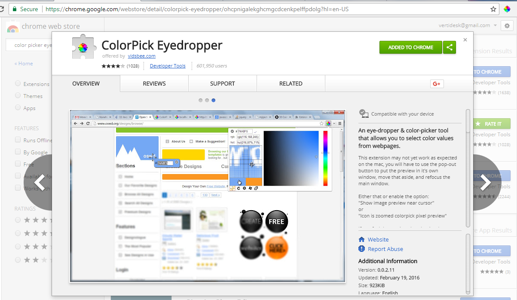Open the browser settings gear menu

(507, 25)
